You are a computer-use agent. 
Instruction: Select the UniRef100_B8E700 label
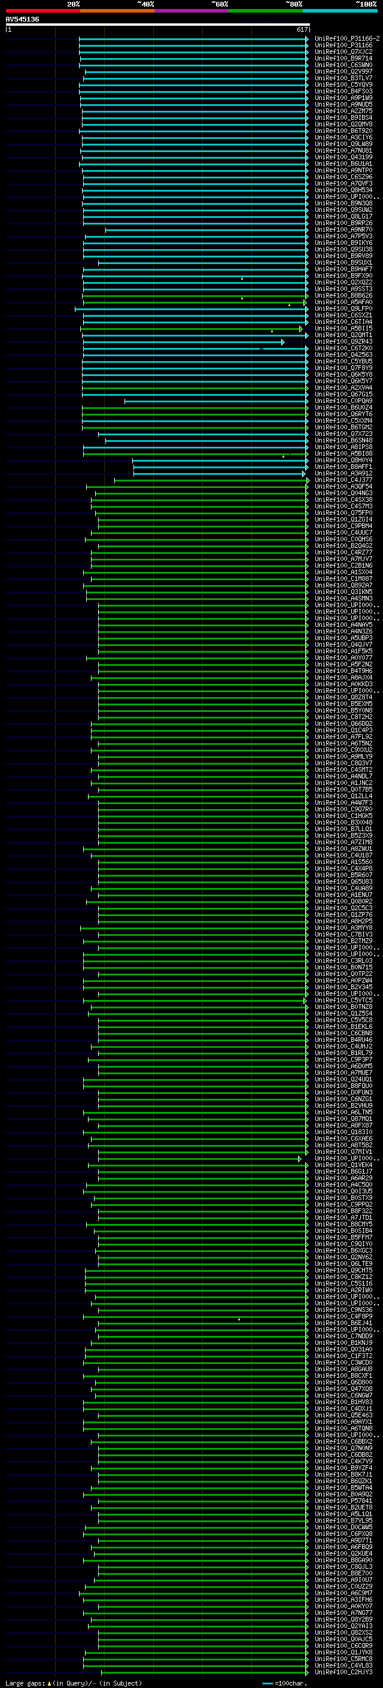[x=344, y=1572]
